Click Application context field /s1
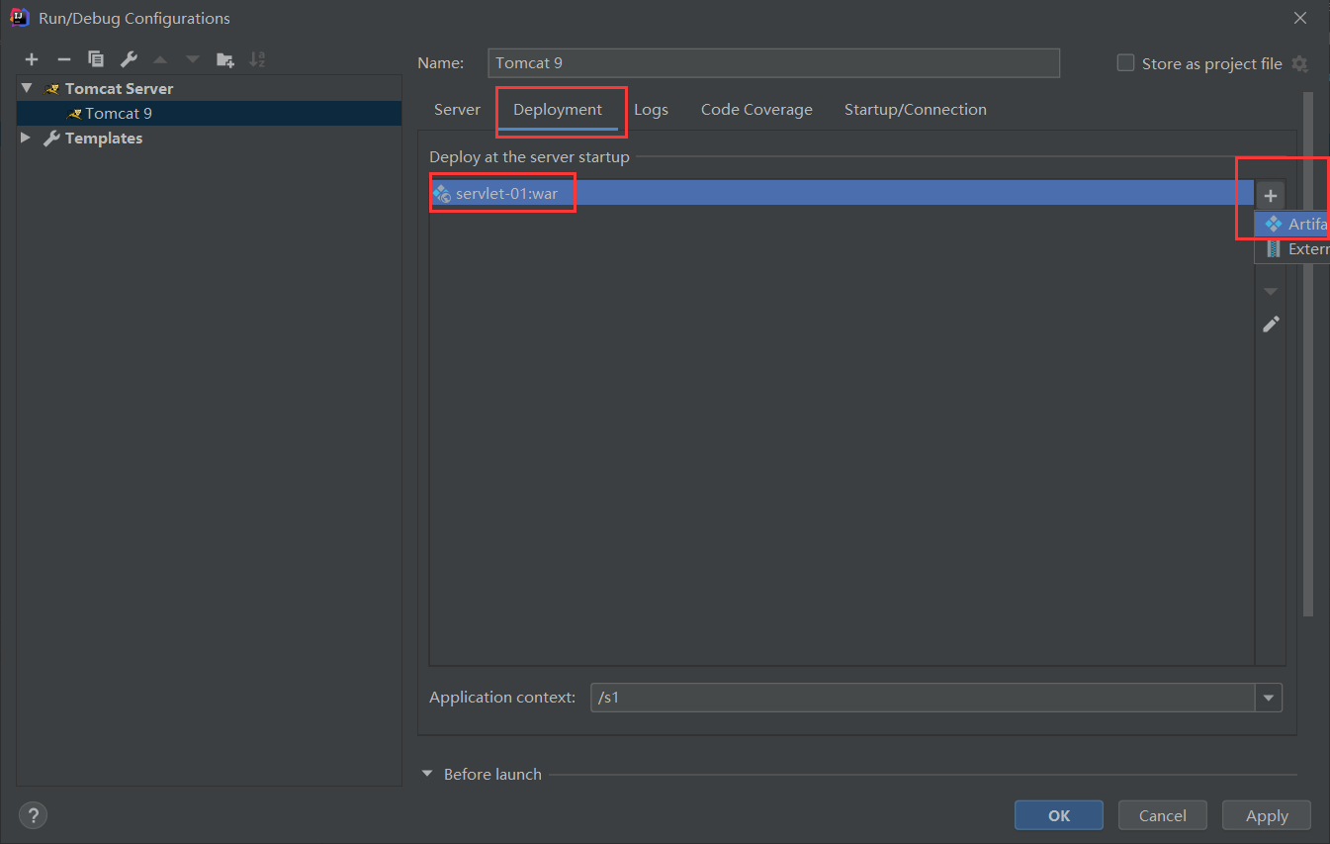This screenshot has width=1330, height=844. coord(924,698)
